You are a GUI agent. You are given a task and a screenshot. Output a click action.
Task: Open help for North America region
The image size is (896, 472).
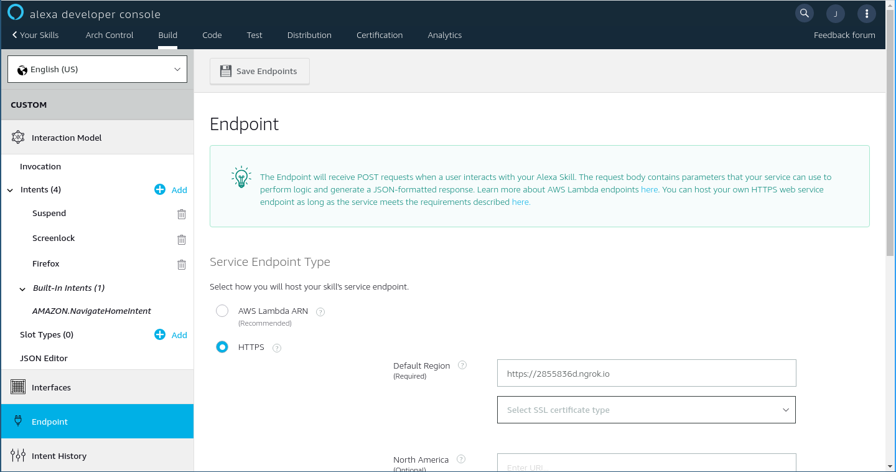click(461, 459)
